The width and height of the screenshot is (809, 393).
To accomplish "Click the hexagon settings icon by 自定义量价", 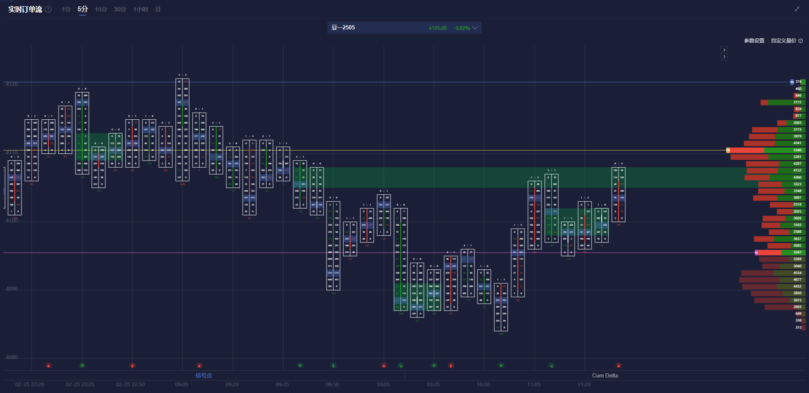I will pyautogui.click(x=801, y=41).
